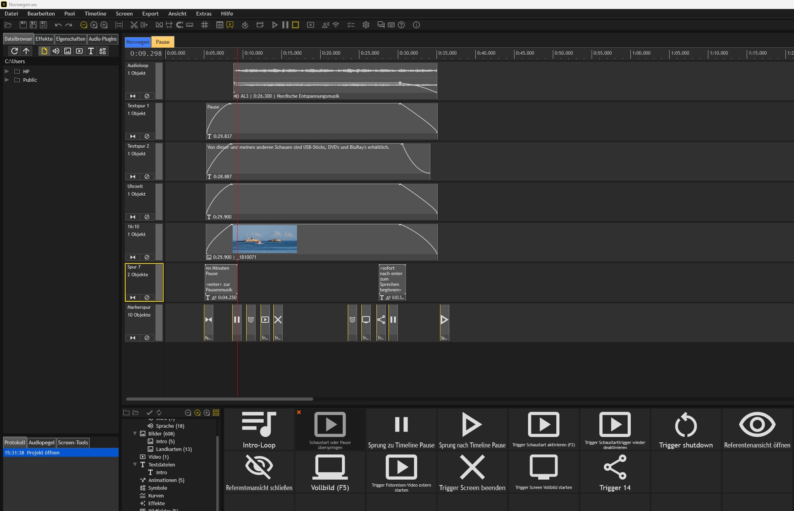
Task: Filter file browser by text T icon
Action: [91, 51]
